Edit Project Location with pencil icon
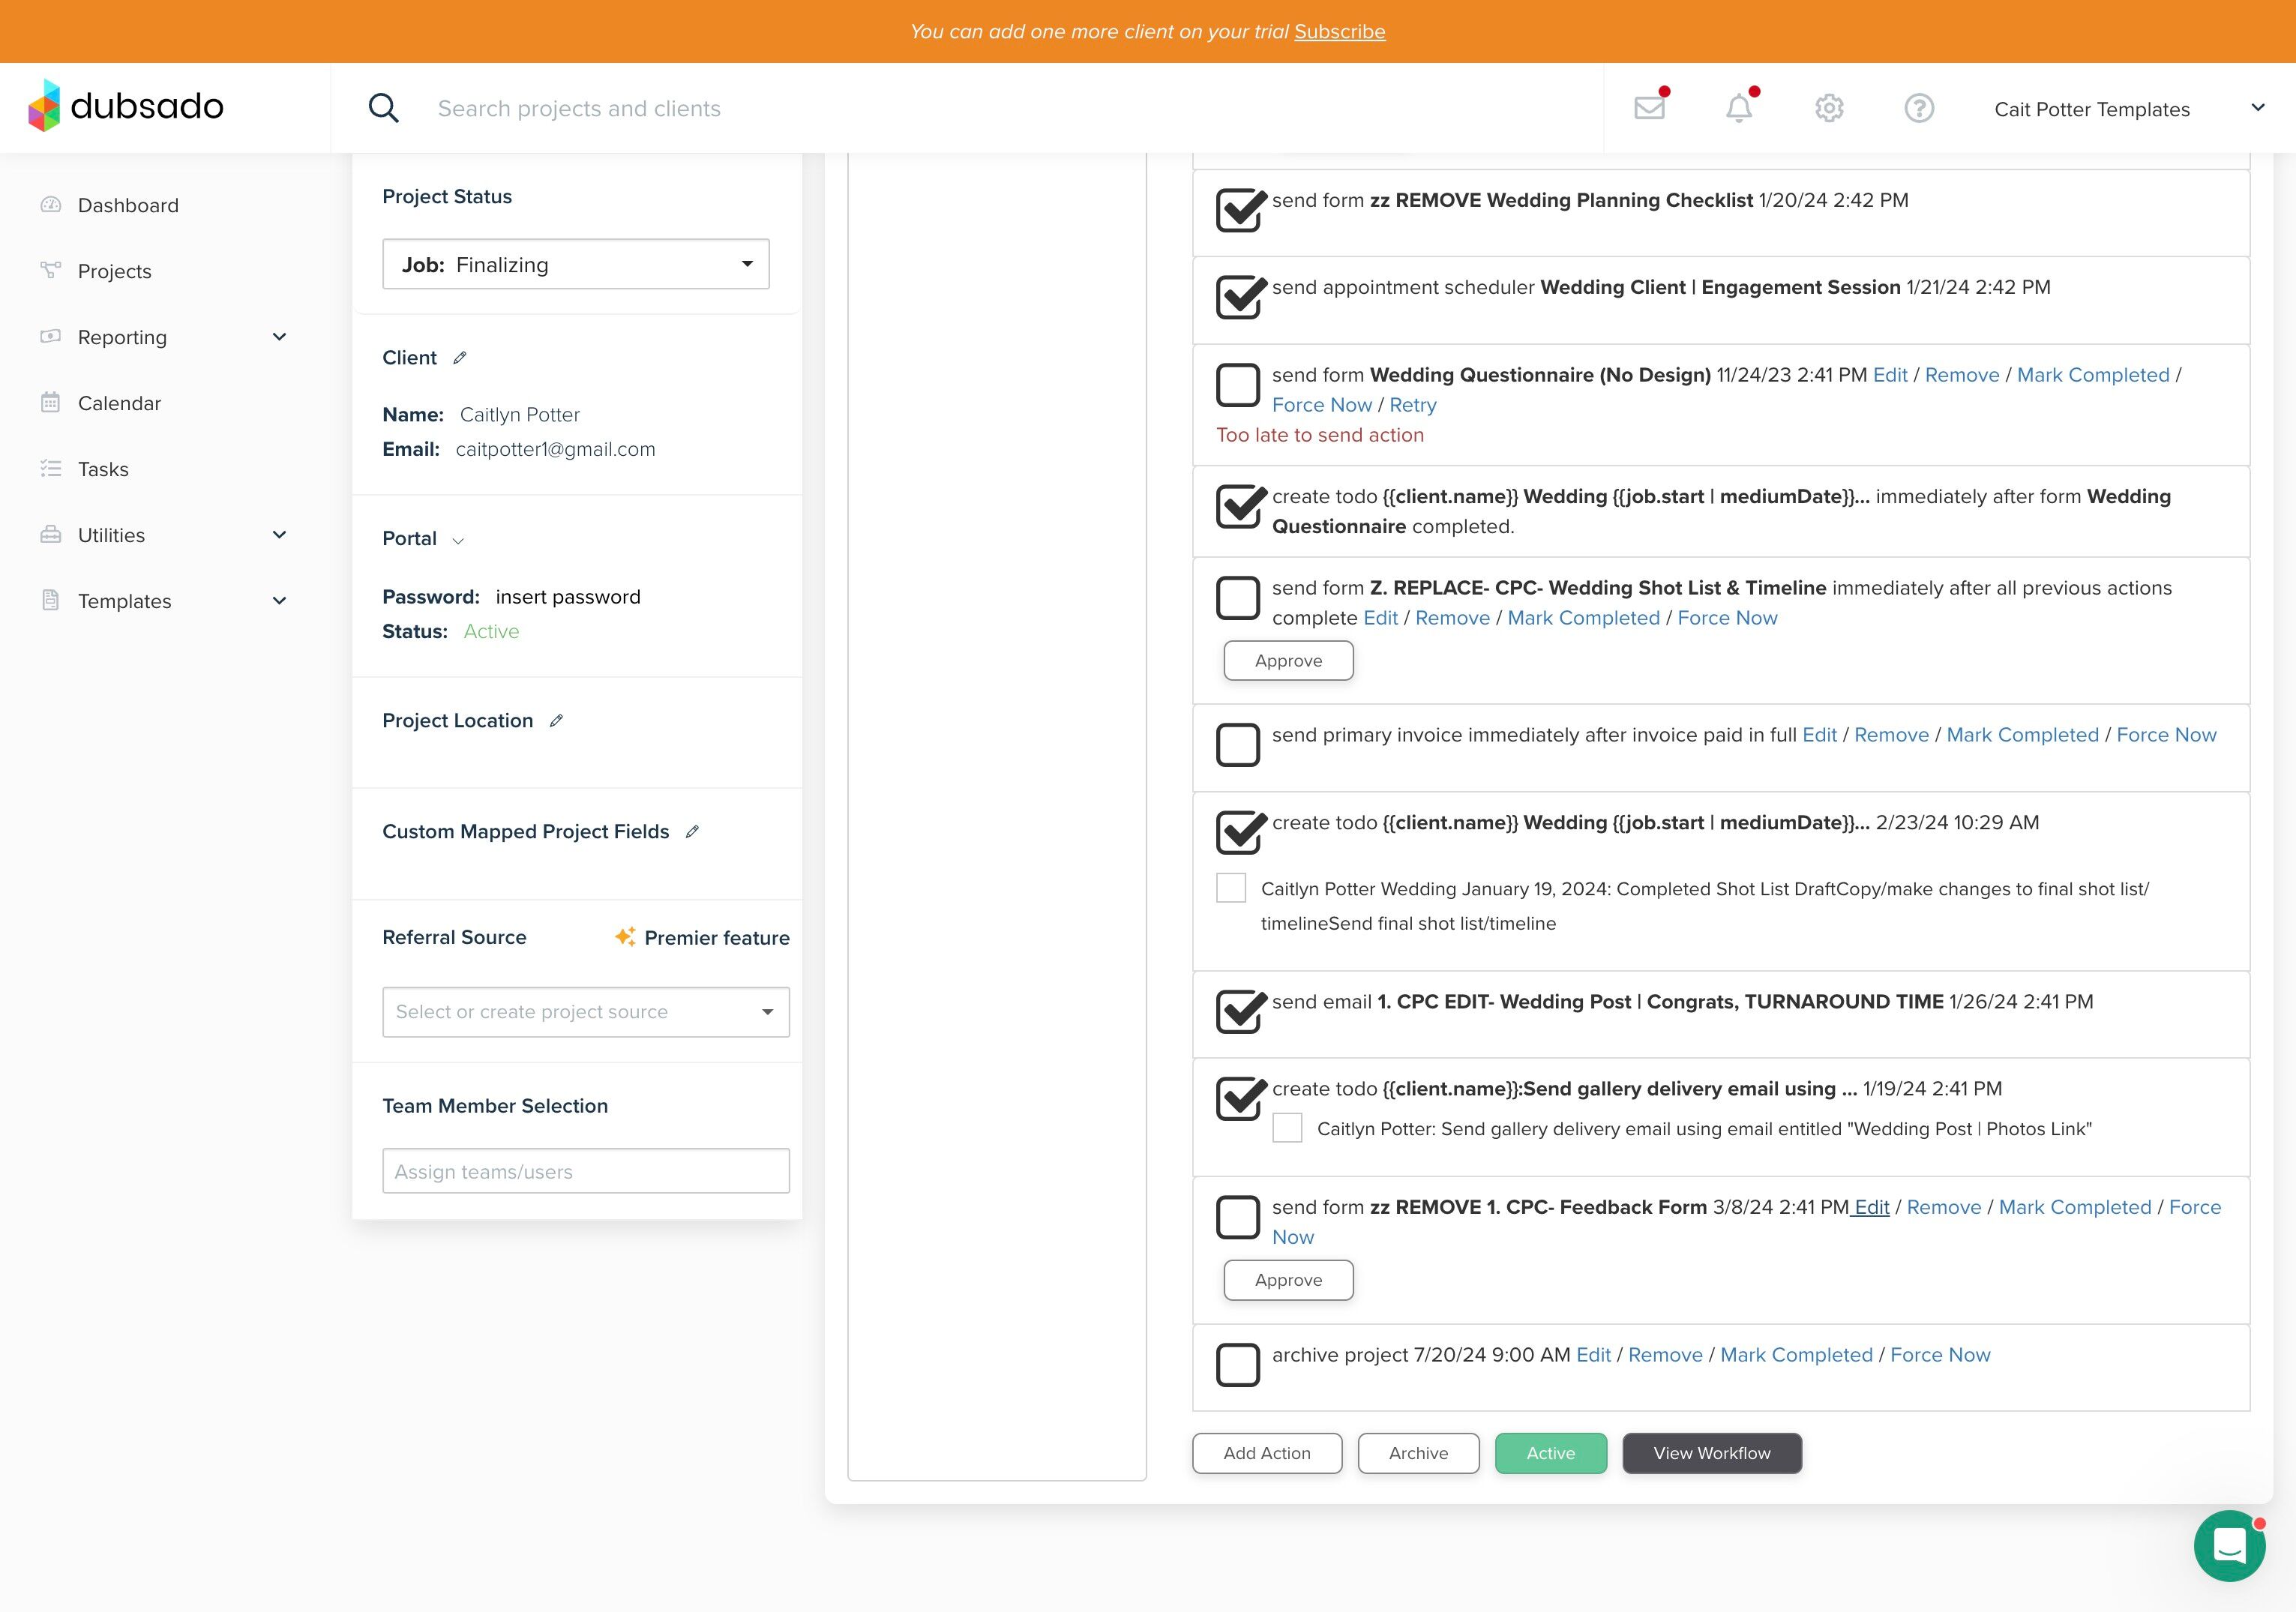This screenshot has height=1612, width=2296. coord(557,721)
